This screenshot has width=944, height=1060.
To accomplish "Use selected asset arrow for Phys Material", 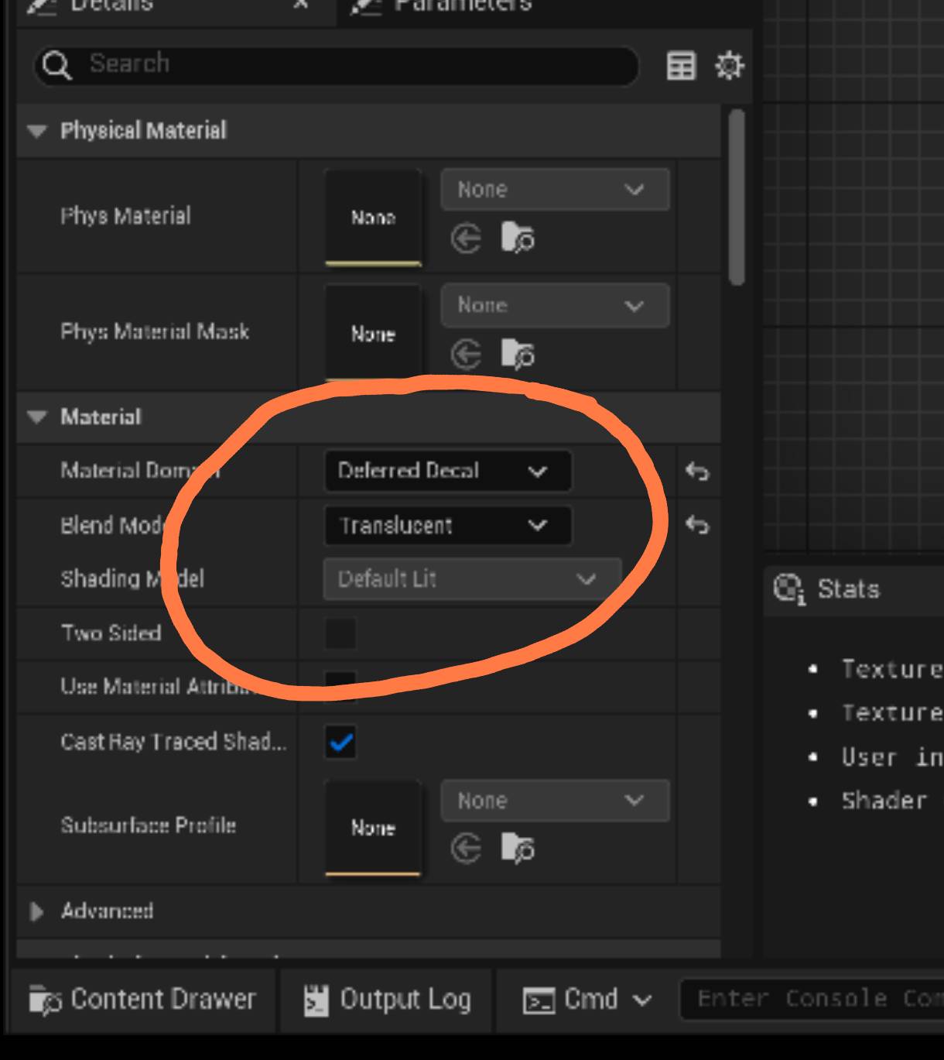I will tap(466, 238).
